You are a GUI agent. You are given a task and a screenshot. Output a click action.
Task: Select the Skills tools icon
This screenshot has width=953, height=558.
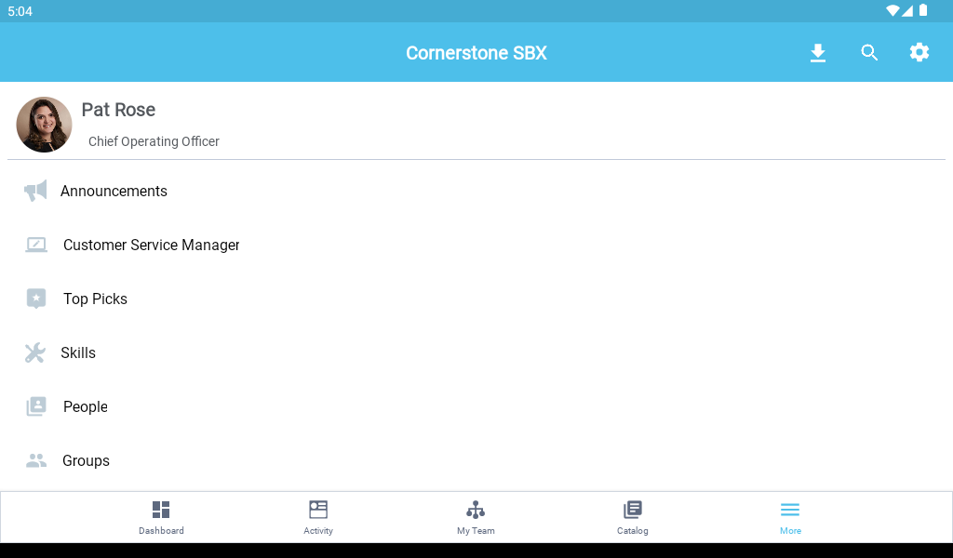(x=35, y=352)
